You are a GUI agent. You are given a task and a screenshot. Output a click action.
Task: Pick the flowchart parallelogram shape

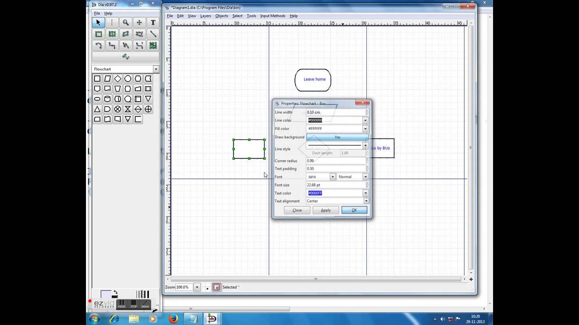click(x=108, y=79)
